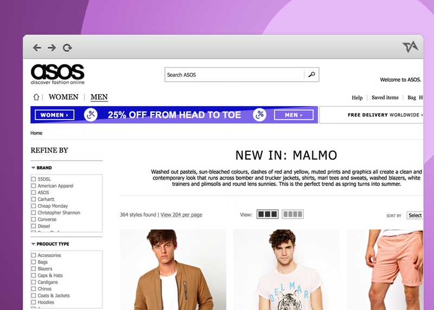
Task: Click the star logo icon in browser bar
Action: (410, 47)
